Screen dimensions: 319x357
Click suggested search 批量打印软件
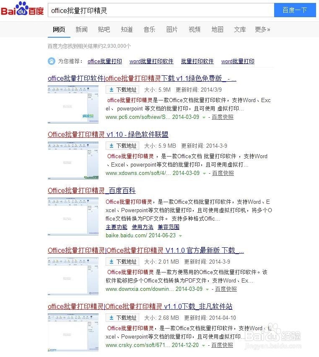(x=197, y=61)
